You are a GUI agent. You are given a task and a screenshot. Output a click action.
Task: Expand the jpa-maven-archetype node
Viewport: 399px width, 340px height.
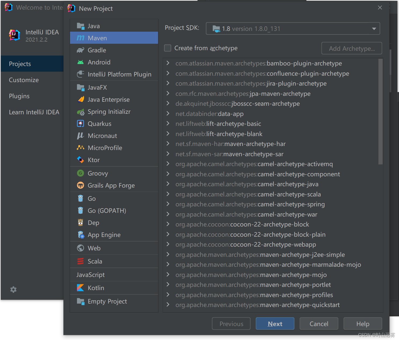(x=168, y=93)
